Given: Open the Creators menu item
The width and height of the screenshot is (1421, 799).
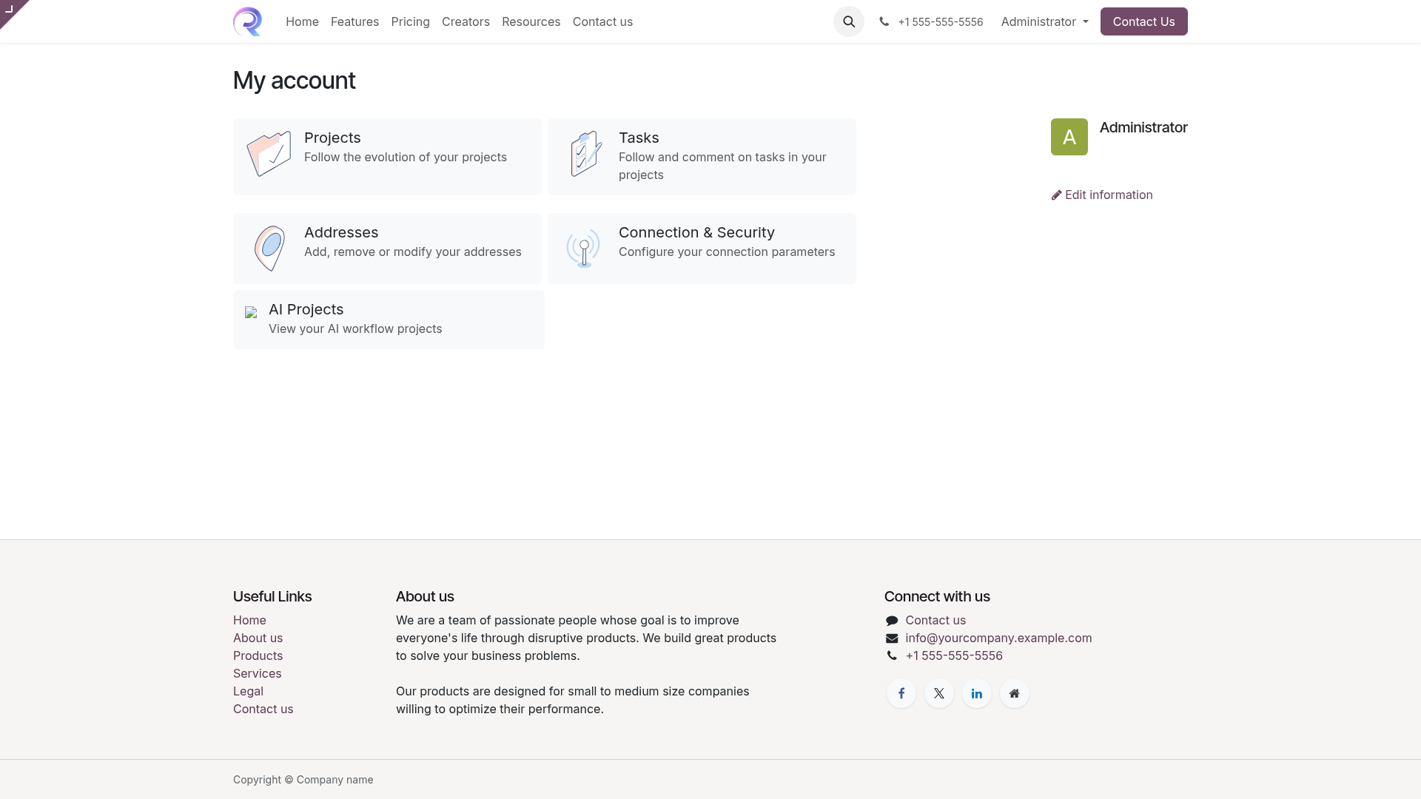Looking at the screenshot, I should (466, 21).
